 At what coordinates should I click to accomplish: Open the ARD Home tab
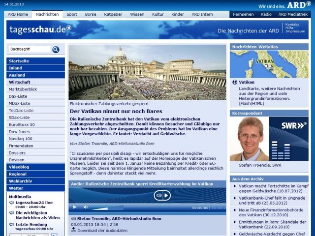[x=18, y=14]
